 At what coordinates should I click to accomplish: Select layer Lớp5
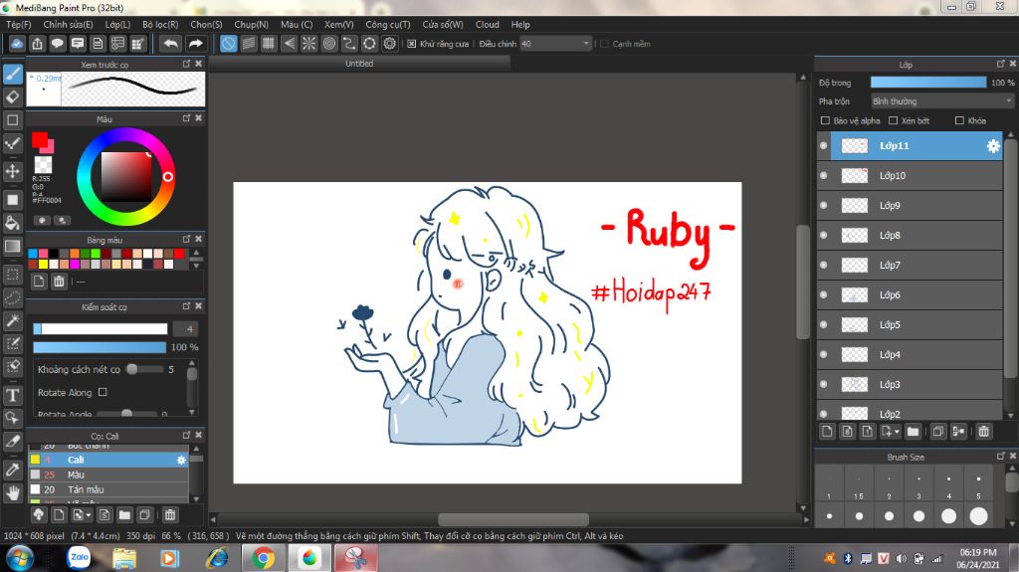pyautogui.click(x=910, y=325)
